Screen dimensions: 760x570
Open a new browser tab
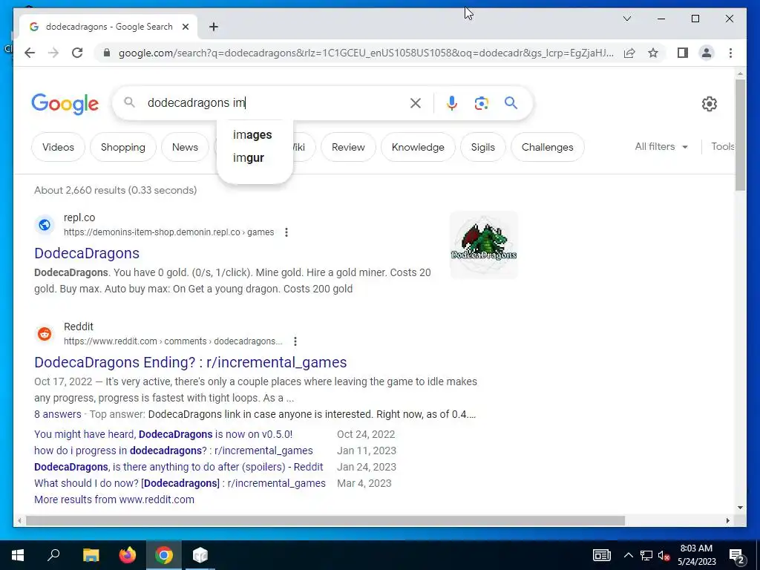tap(214, 27)
